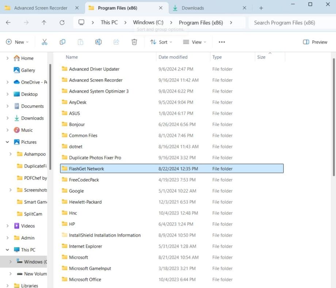This screenshot has width=336, height=288.
Task: Sort files by the Size column
Action: 261,57
